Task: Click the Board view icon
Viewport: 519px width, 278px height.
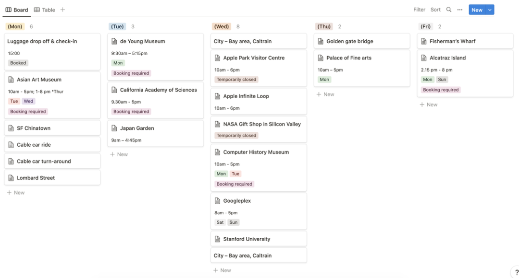Action: click(9, 10)
